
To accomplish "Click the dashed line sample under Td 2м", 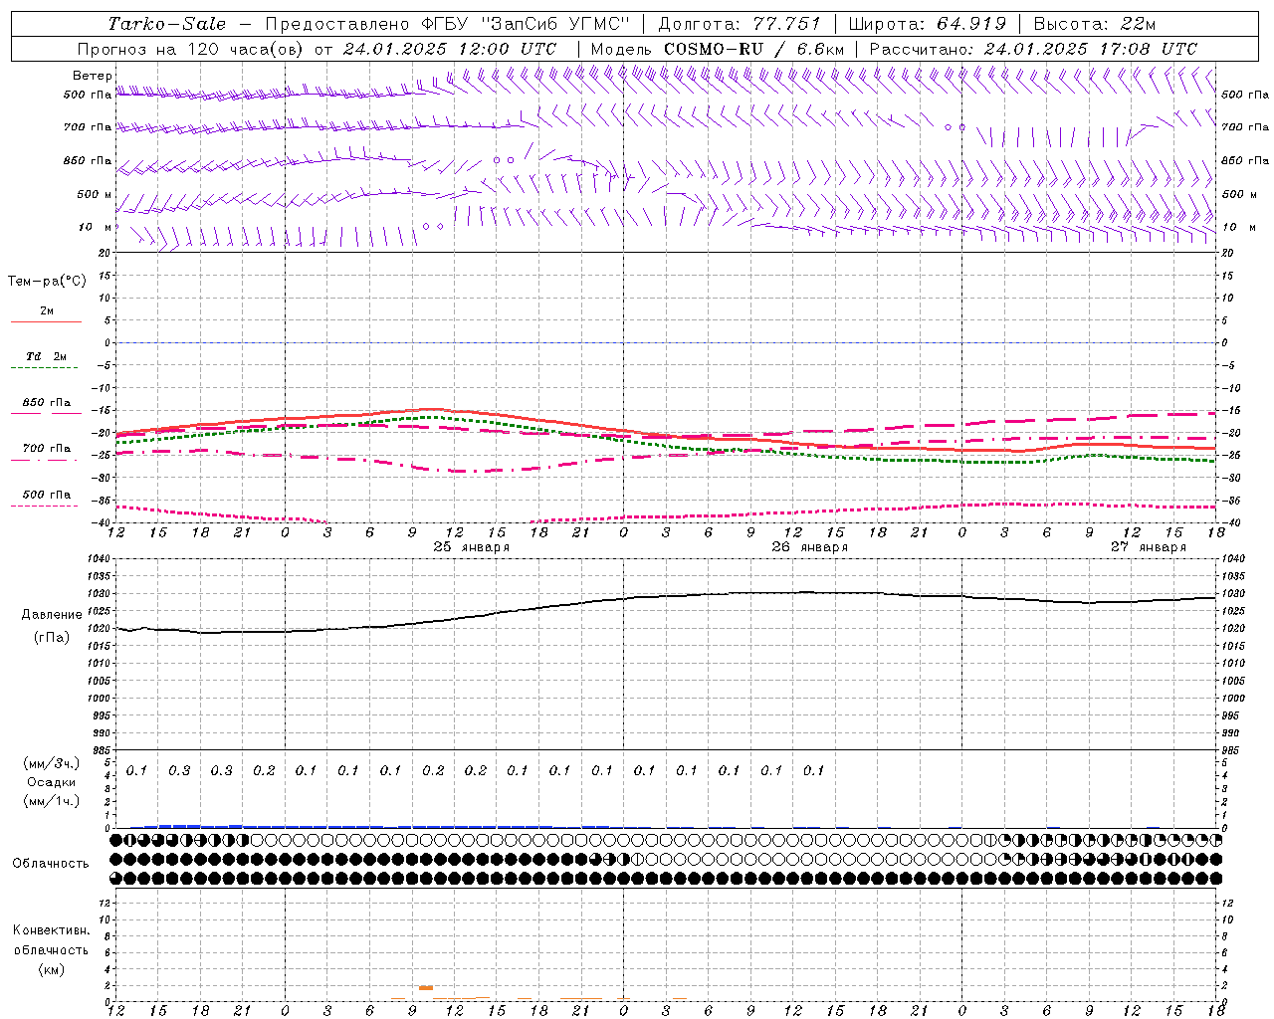I will [x=44, y=368].
